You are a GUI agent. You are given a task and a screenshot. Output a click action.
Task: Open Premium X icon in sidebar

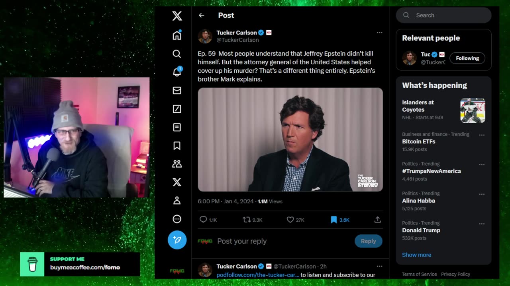tap(177, 182)
